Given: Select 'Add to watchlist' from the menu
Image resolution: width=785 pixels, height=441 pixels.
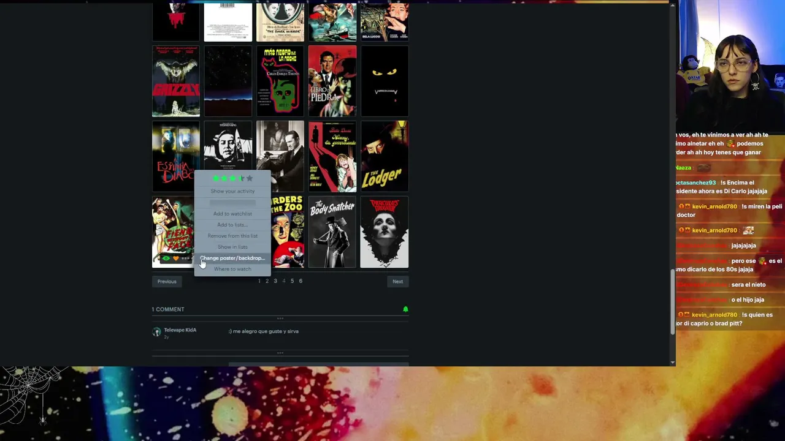Looking at the screenshot, I should [x=232, y=214].
